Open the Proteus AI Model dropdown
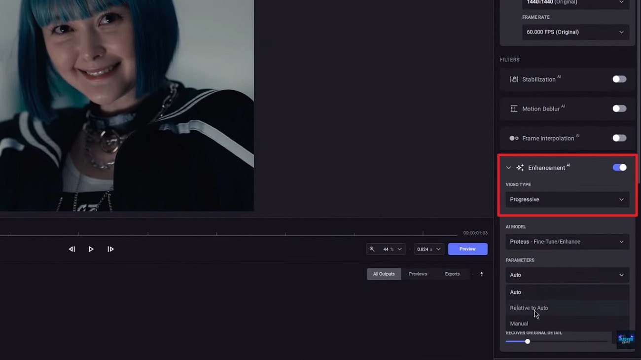 pos(567,242)
